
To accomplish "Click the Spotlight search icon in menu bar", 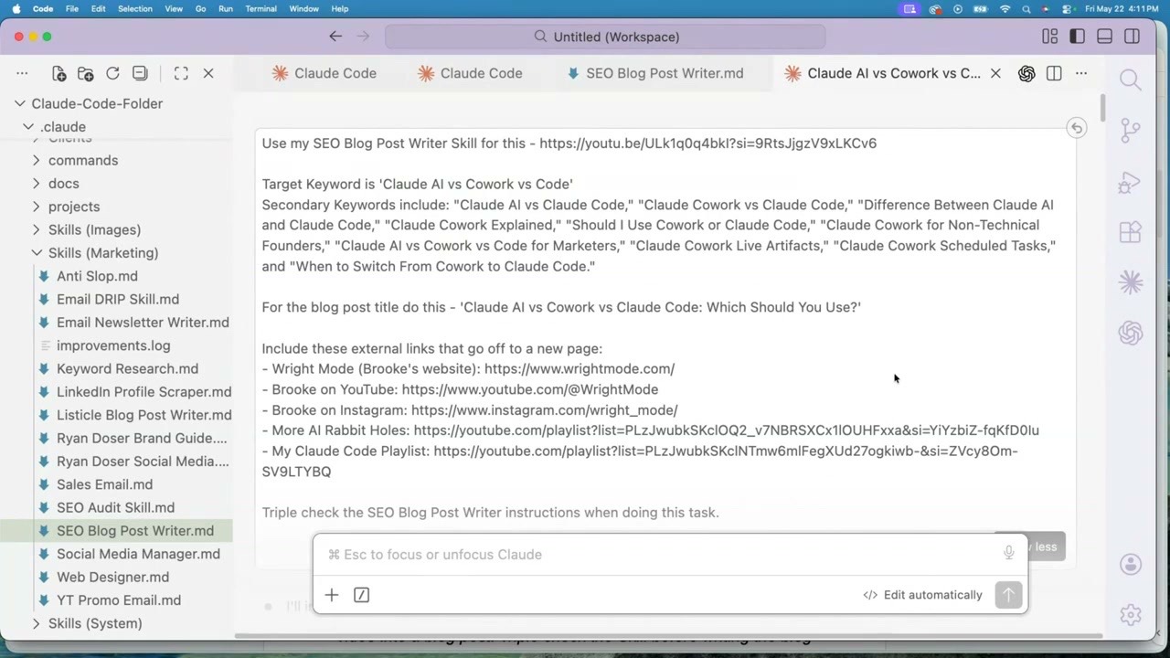I will pyautogui.click(x=1026, y=8).
